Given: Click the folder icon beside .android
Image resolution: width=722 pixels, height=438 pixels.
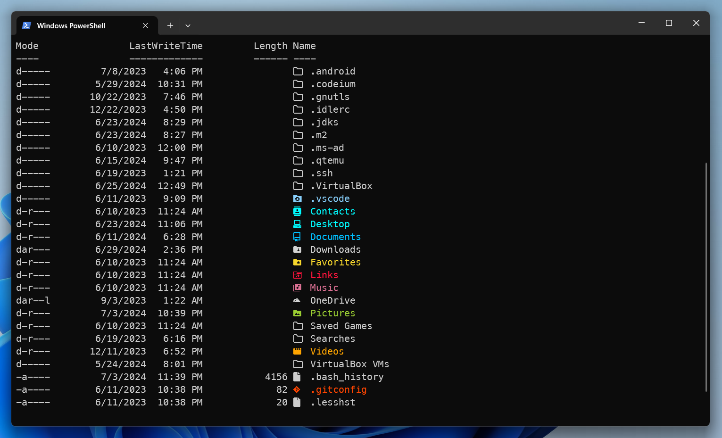Looking at the screenshot, I should coord(298,71).
